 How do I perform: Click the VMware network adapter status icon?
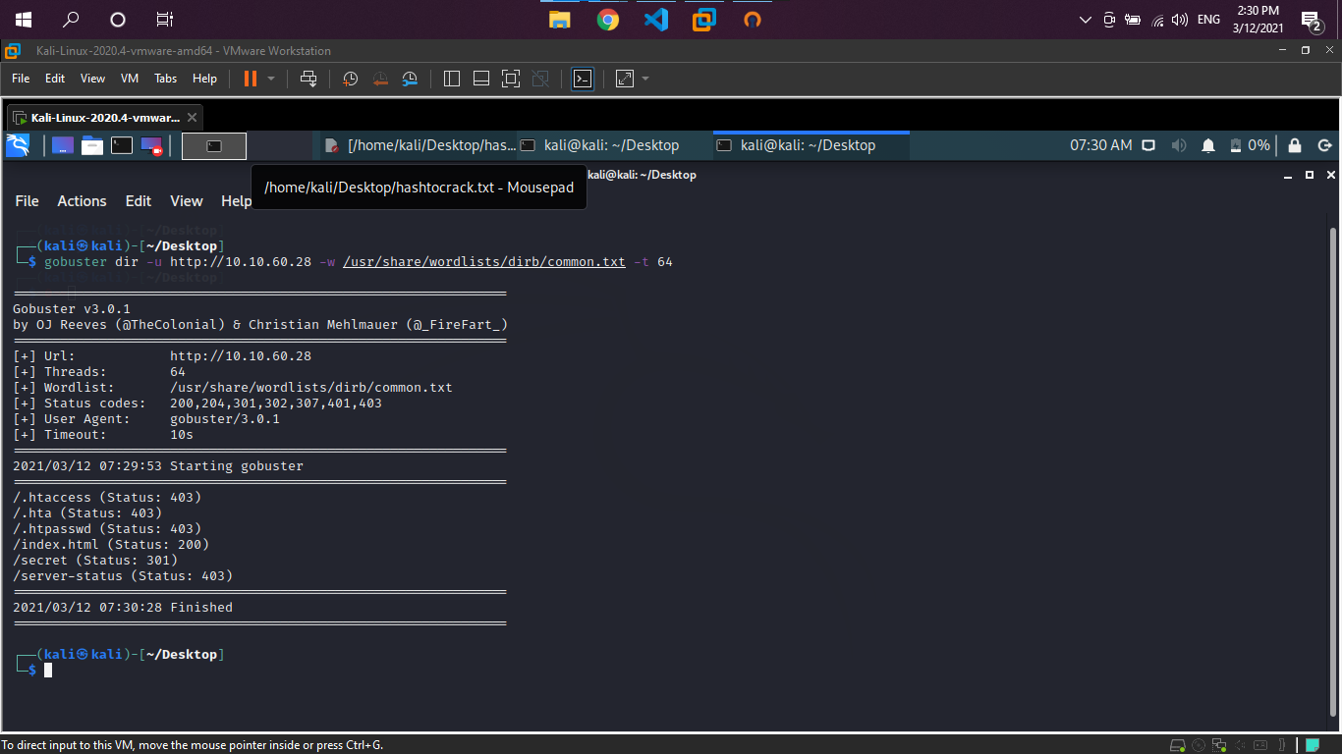click(x=1219, y=745)
